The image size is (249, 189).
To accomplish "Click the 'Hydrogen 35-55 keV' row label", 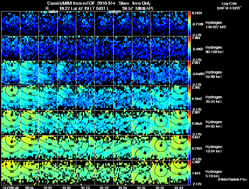I will coord(214,99).
